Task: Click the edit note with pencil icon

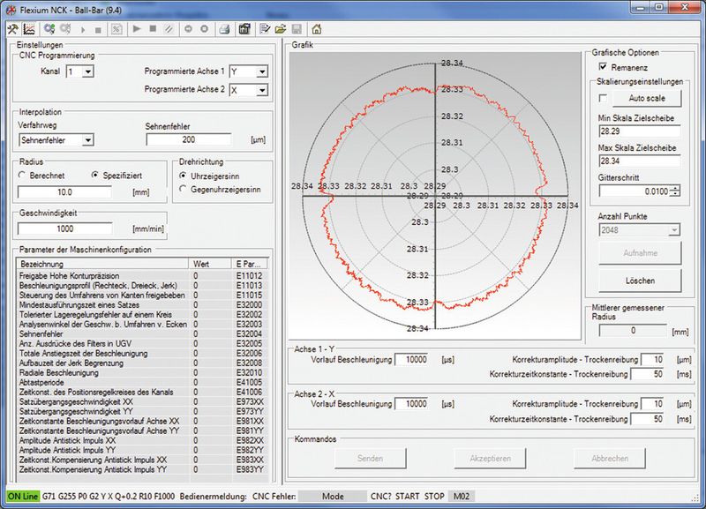Action: point(266,29)
